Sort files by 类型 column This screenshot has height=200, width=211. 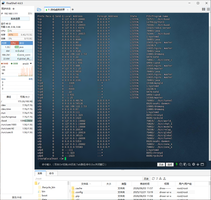(x=124, y=184)
